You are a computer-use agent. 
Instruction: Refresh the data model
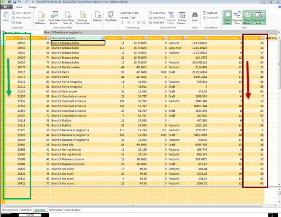click(x=98, y=17)
